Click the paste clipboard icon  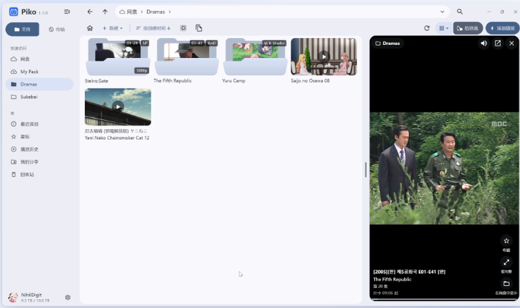click(199, 28)
